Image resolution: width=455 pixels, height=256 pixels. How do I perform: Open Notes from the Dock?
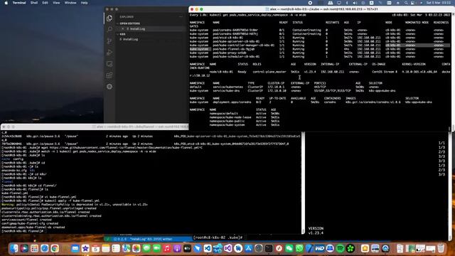(106, 248)
